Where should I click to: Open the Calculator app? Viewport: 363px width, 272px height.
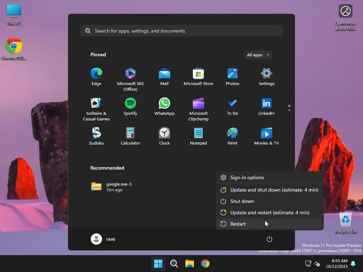click(130, 136)
